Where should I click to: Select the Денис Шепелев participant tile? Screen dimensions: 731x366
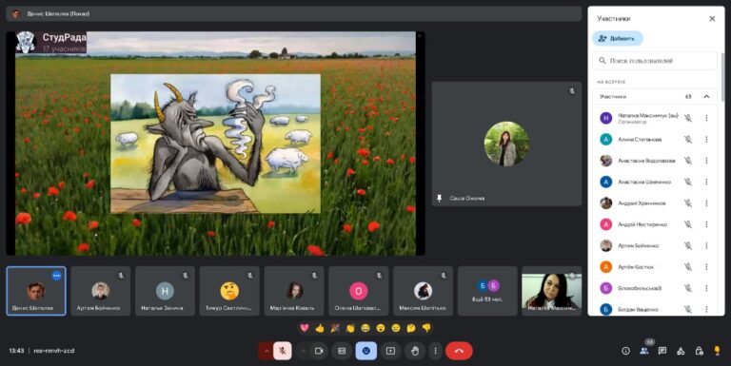(36, 291)
